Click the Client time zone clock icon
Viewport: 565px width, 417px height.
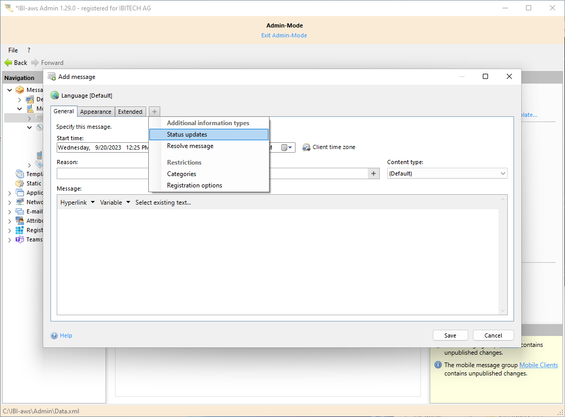306,147
